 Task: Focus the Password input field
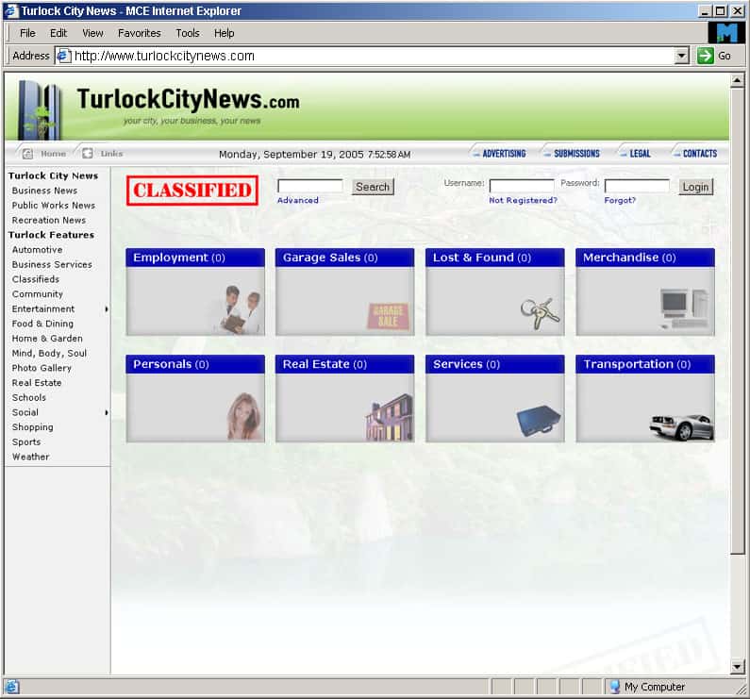(637, 186)
